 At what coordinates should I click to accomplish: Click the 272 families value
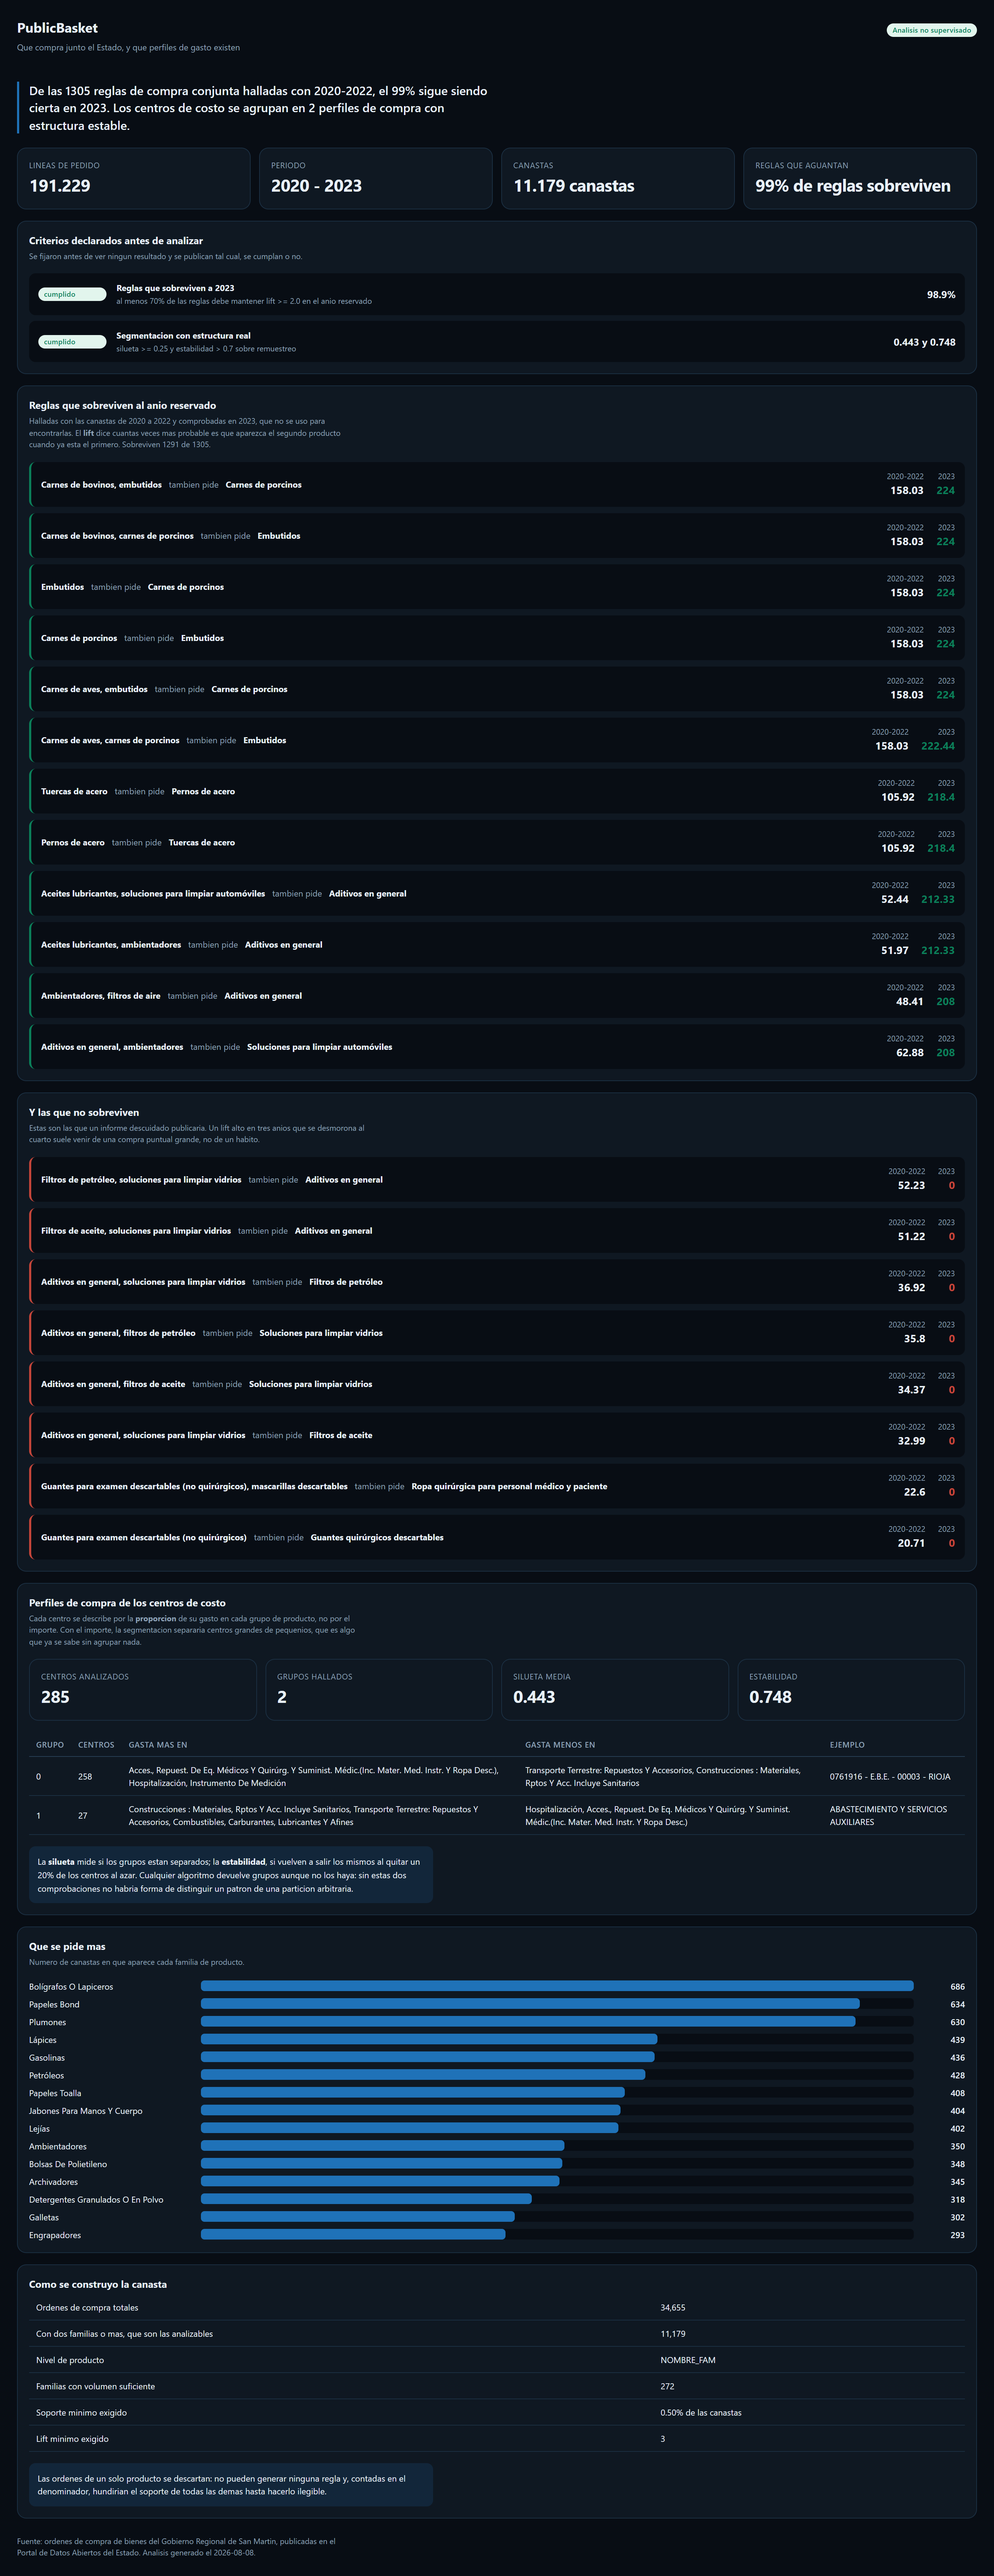[x=667, y=2386]
